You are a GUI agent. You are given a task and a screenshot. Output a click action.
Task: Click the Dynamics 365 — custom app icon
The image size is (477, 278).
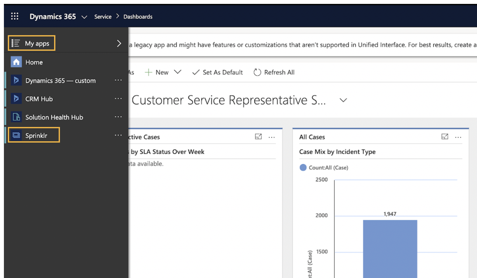point(16,80)
